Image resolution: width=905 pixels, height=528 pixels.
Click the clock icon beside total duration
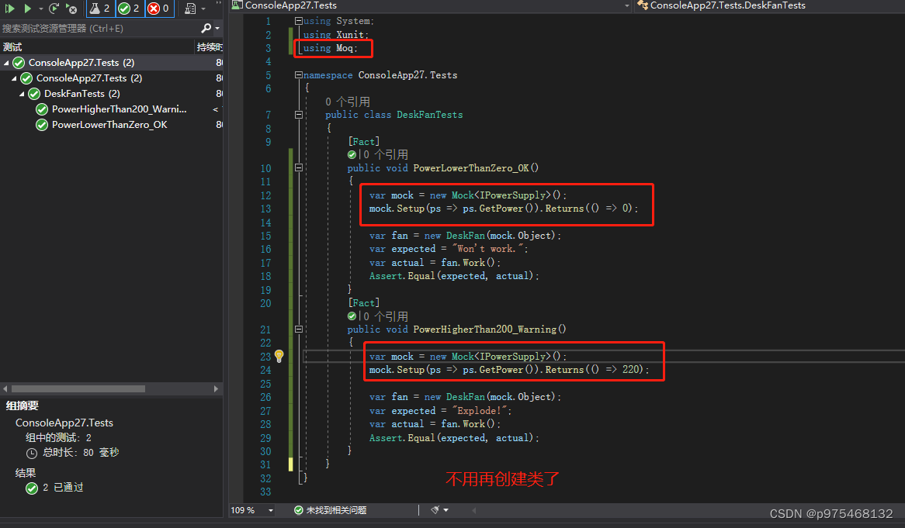(x=32, y=453)
